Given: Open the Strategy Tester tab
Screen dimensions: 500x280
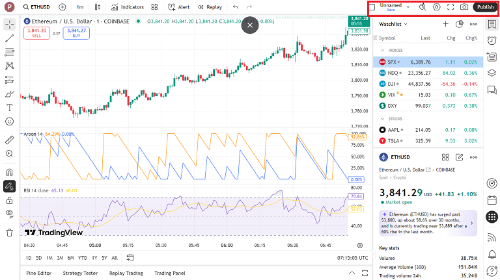Looking at the screenshot, I should (80, 273).
